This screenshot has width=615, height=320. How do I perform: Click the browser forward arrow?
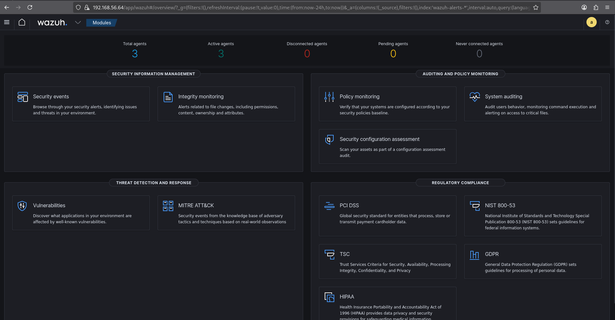click(18, 7)
